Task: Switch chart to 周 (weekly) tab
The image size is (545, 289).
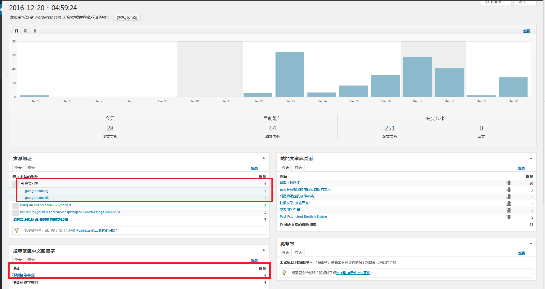Action: (26, 31)
